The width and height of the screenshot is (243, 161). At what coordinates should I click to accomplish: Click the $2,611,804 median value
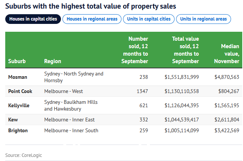click(227, 120)
